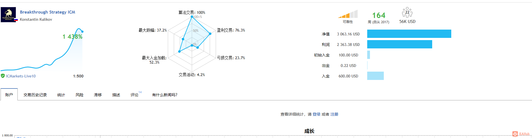This screenshot has height=138, width=532.
Task: Click the subscribers people icon
Action: (x=407, y=12)
